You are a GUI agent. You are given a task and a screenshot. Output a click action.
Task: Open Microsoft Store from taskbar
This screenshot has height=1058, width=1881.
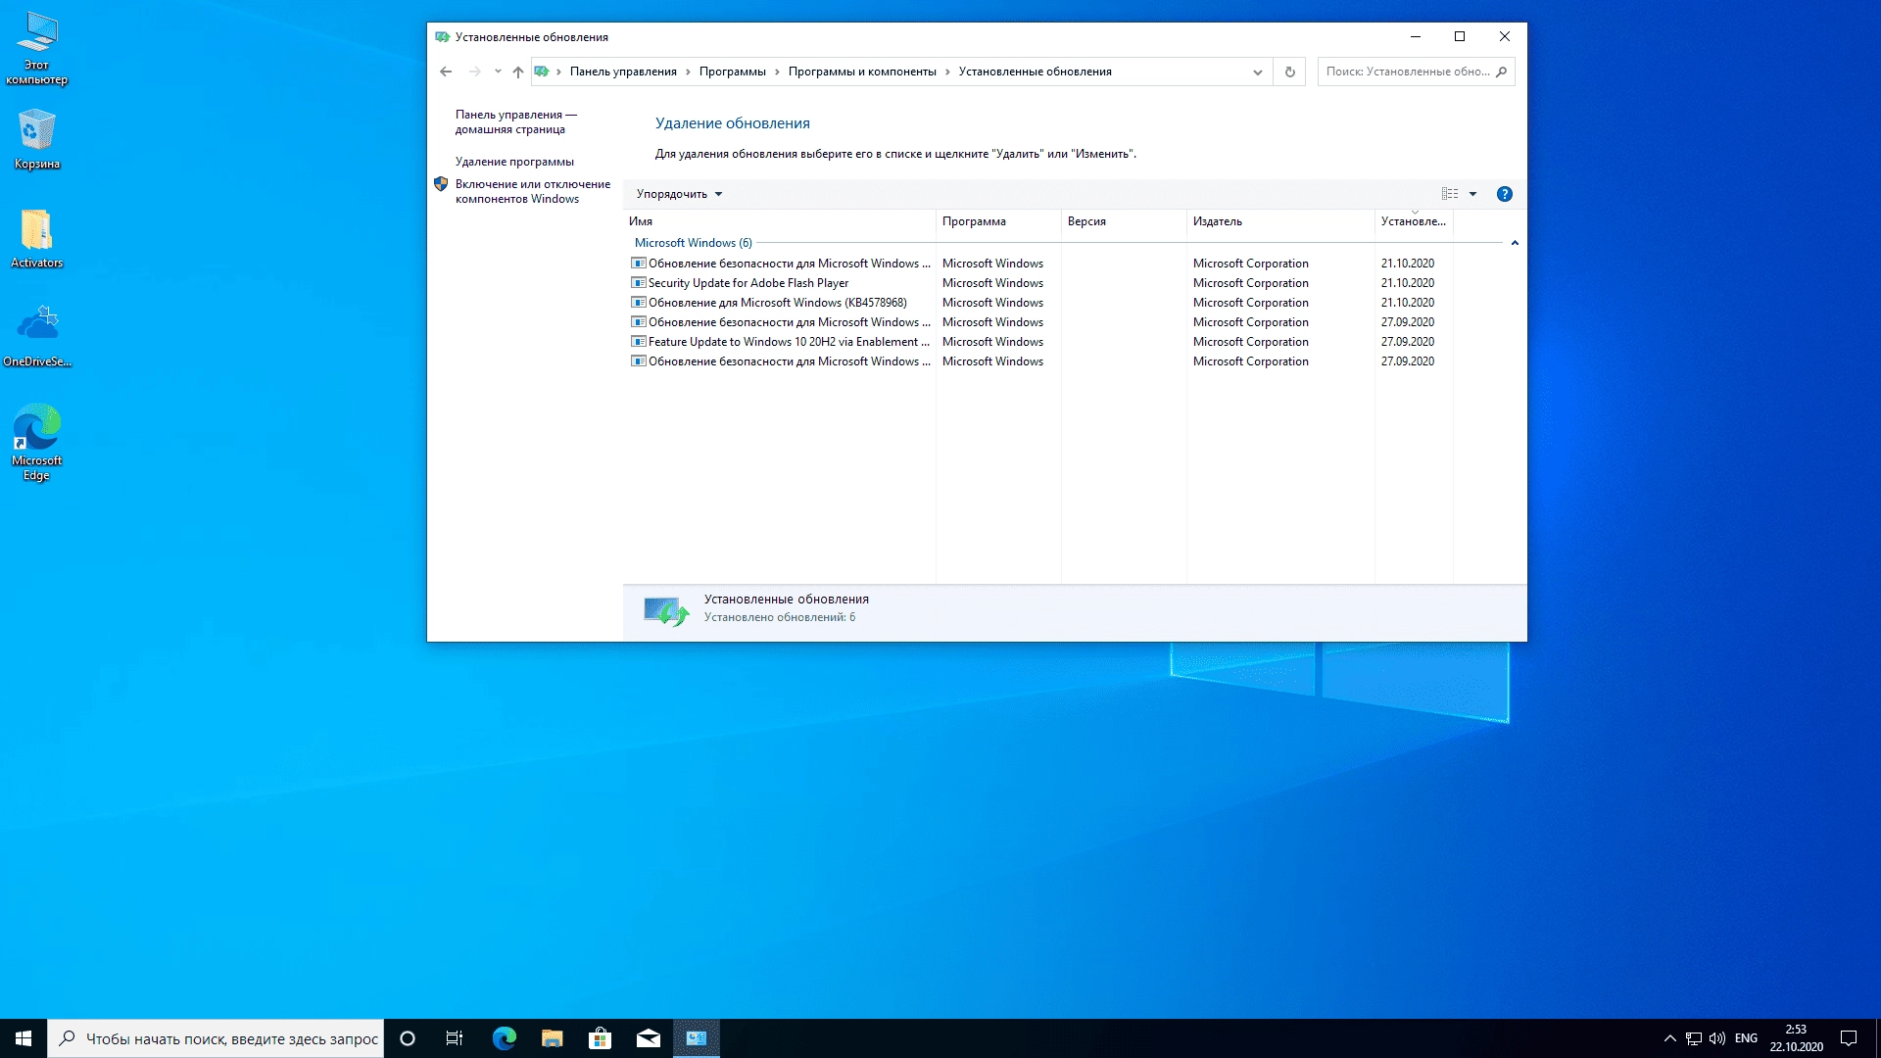click(600, 1038)
